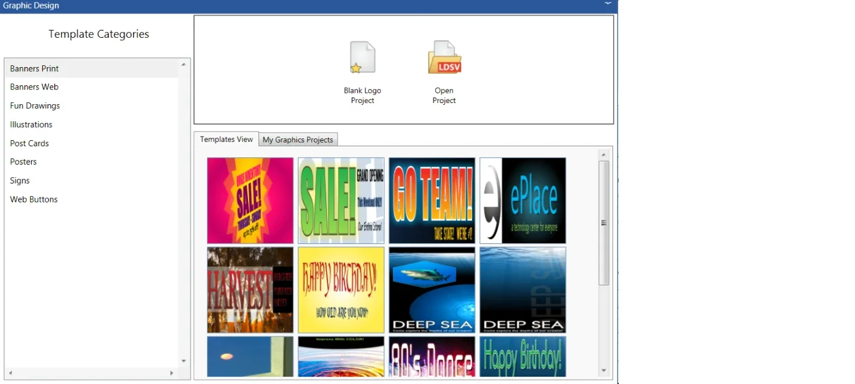
Task: Click the category list scroll-down arrow
Action: (184, 361)
